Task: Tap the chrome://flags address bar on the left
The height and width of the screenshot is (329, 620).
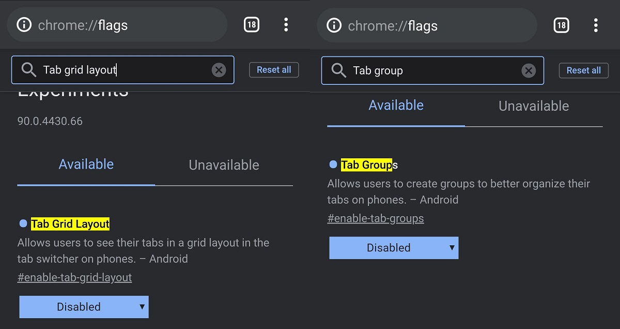Action: tap(117, 25)
